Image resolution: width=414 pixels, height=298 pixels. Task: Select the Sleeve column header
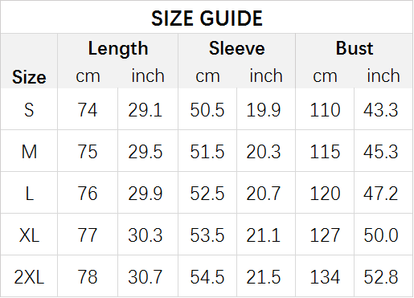(x=237, y=48)
